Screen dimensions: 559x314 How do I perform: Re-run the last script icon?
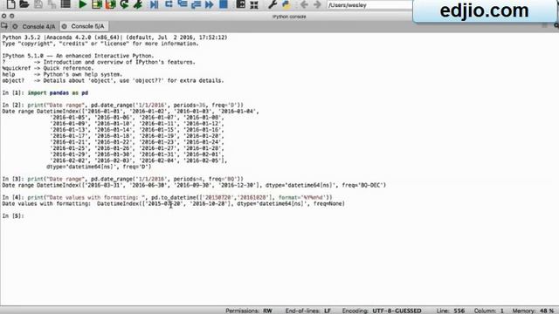[x=124, y=4]
